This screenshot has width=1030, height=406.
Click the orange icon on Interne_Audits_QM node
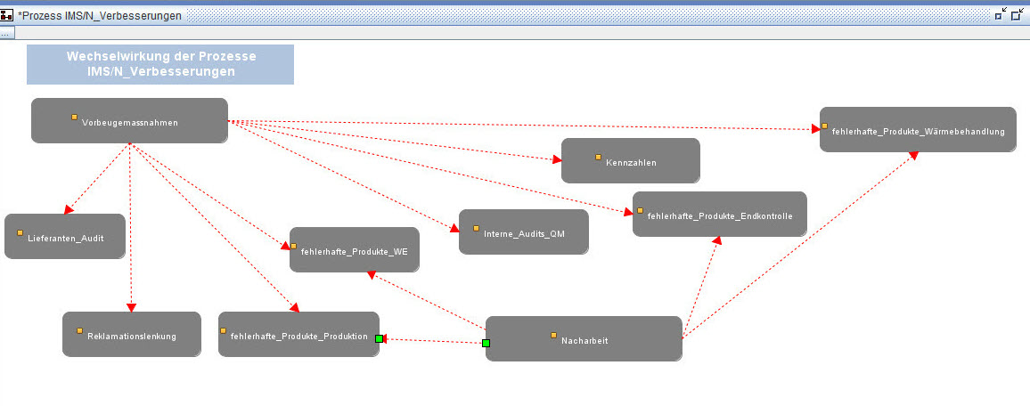477,228
